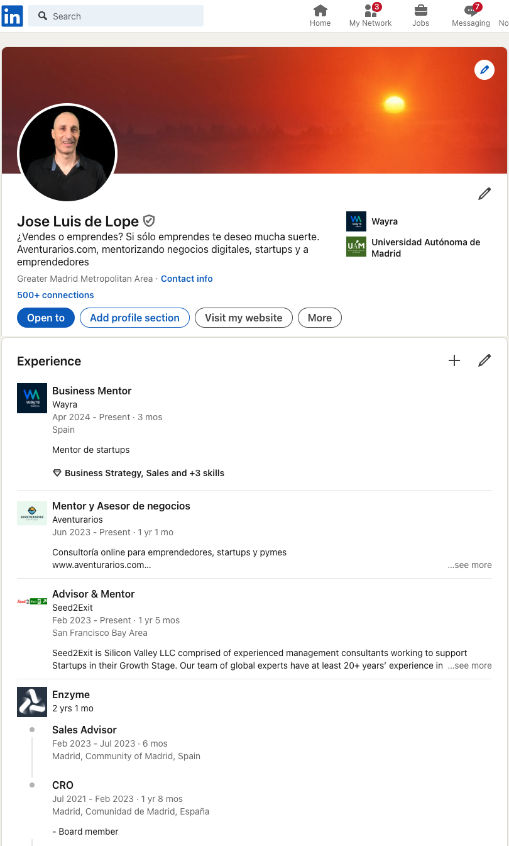Screen dimensions: 509x846
Task: Open the Enzyme company logo
Action: tap(32, 702)
